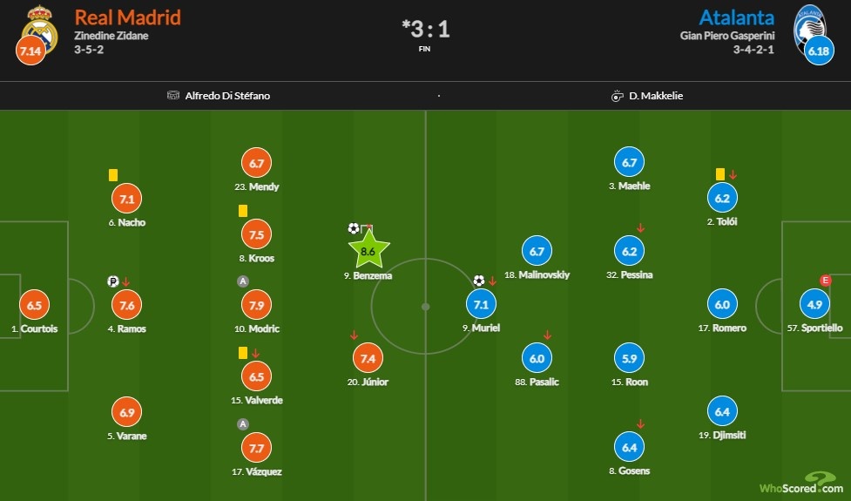Click the Real Madrid club crest

[40, 28]
